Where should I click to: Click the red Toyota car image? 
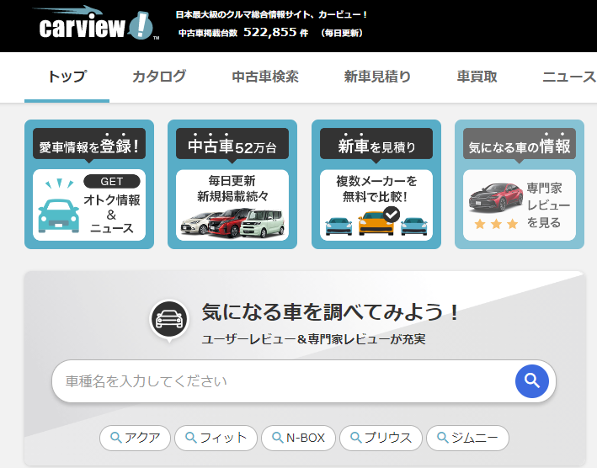[496, 197]
